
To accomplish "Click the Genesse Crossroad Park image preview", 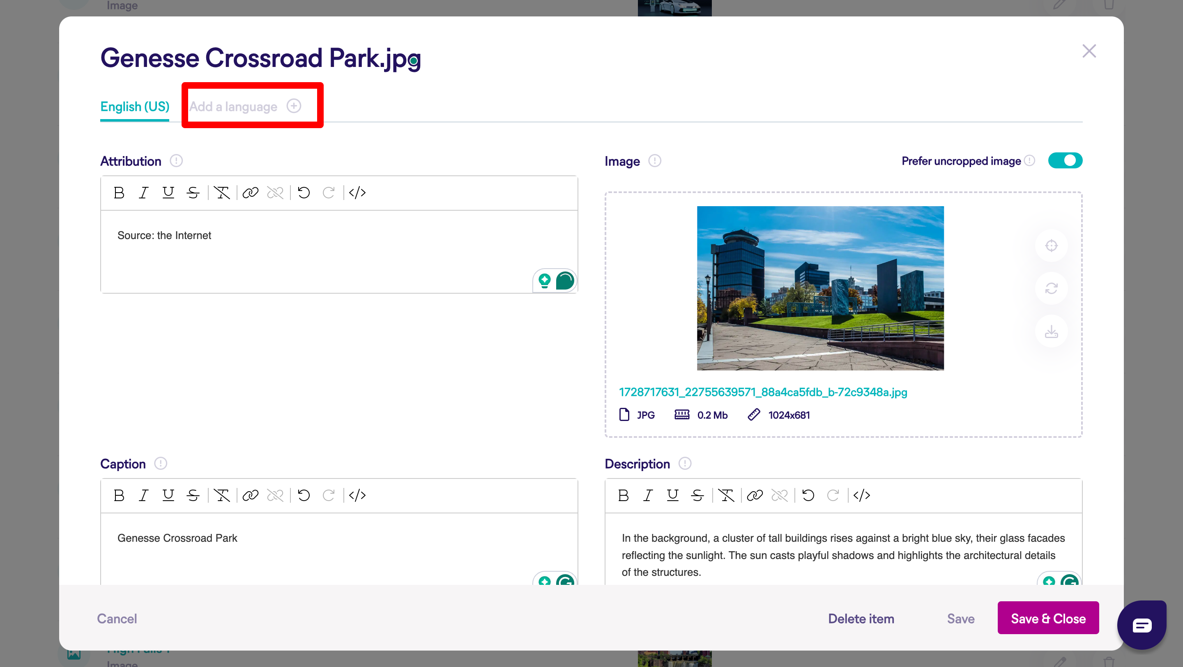I will 820,288.
